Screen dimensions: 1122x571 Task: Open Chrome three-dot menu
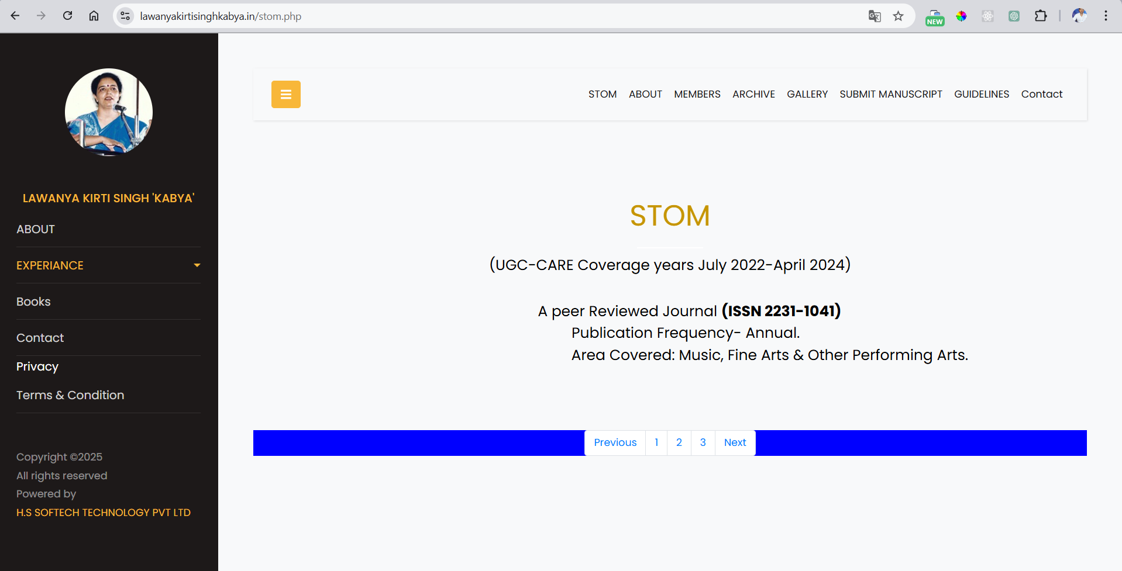(x=1105, y=16)
